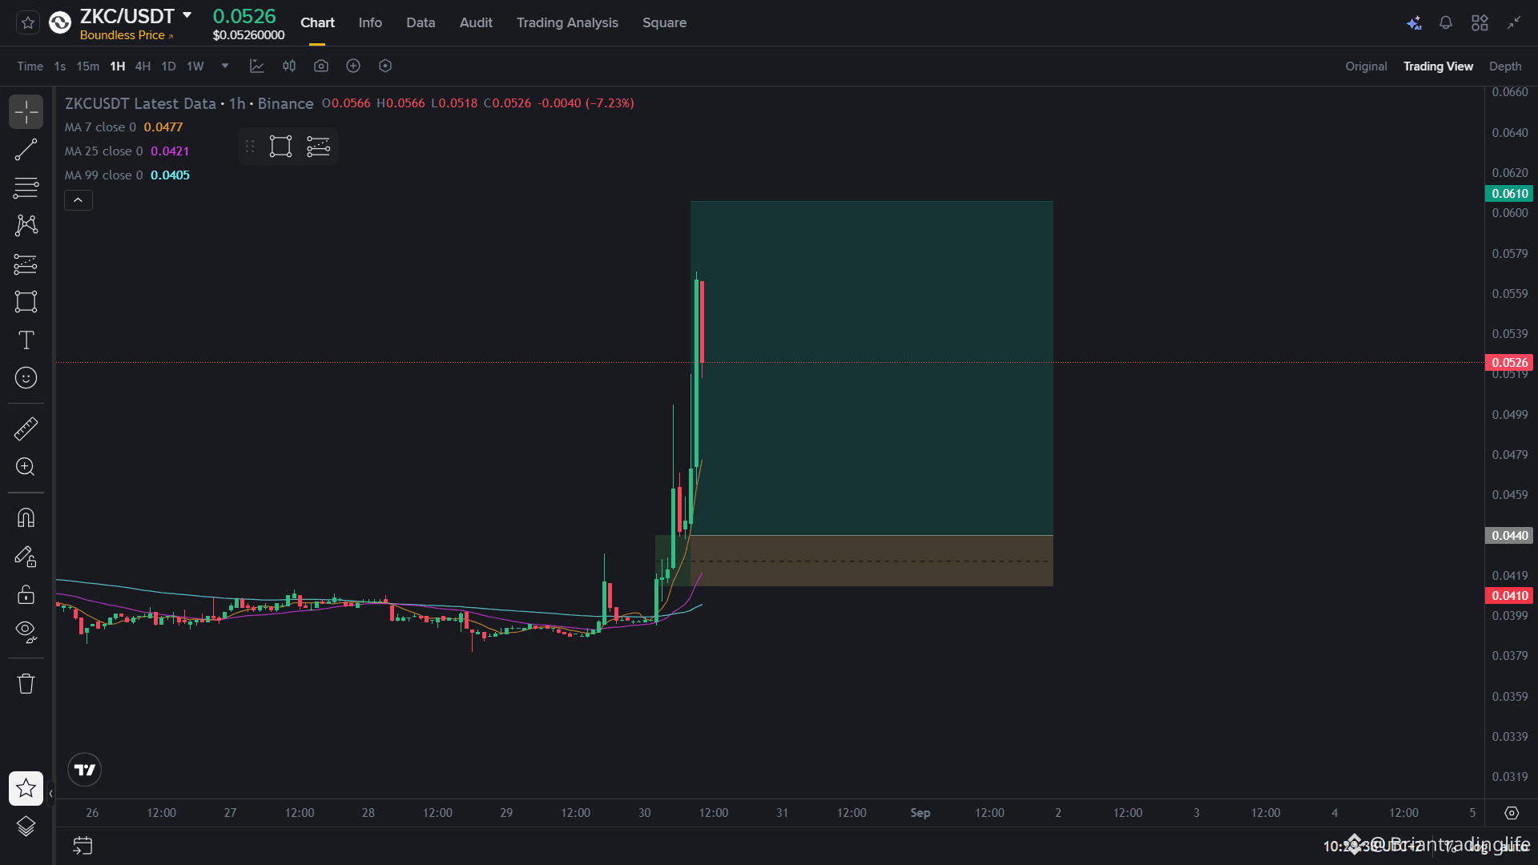This screenshot has height=865, width=1538.
Task: Expand more time intervals dropdown arrow
Action: 225,66
